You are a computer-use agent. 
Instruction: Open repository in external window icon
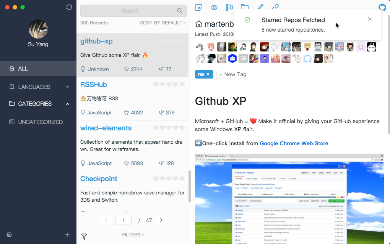pyautogui.click(x=199, y=8)
